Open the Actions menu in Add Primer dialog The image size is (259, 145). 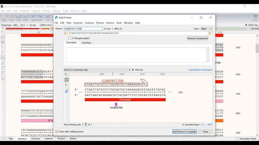point(110,23)
